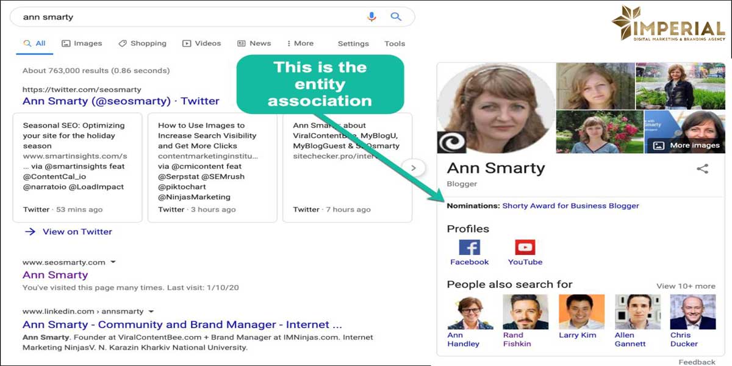Open the YouTube profile icon
This screenshot has height=366, width=732.
click(x=525, y=247)
